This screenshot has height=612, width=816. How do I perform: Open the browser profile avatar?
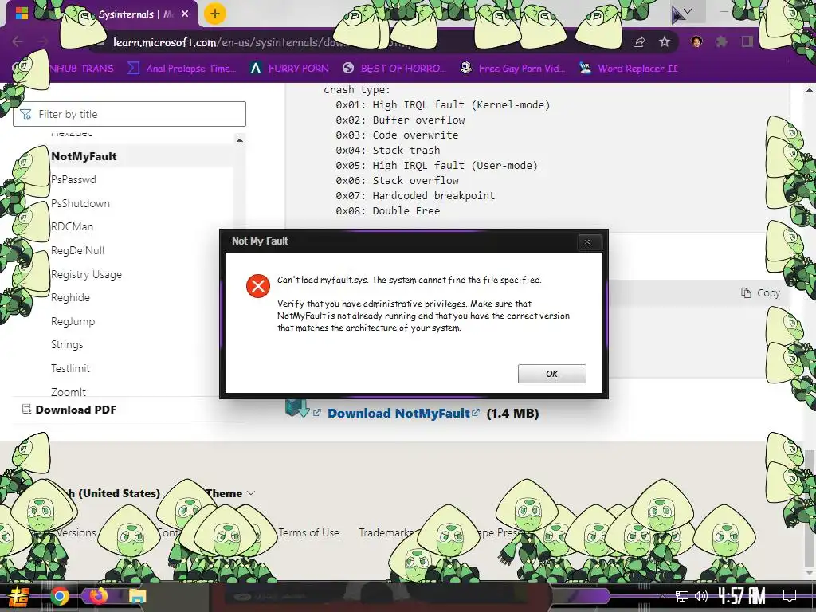click(x=696, y=41)
